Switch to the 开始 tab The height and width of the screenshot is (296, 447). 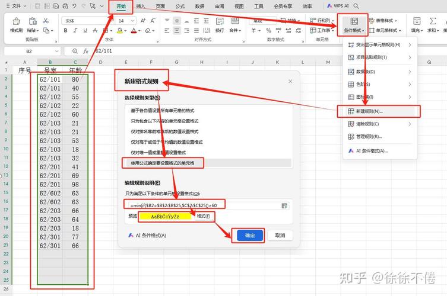[121, 7]
